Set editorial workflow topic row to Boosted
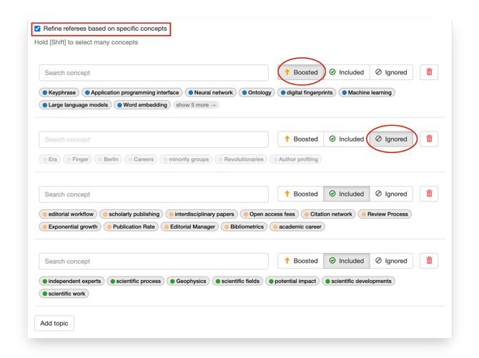Image resolution: width=479 pixels, height=358 pixels. (x=301, y=194)
